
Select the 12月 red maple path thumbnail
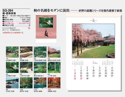click(54, 83)
